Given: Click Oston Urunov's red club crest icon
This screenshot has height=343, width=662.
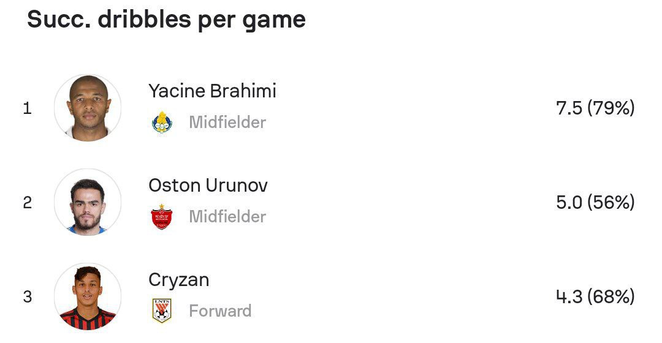Looking at the screenshot, I should pos(161,217).
